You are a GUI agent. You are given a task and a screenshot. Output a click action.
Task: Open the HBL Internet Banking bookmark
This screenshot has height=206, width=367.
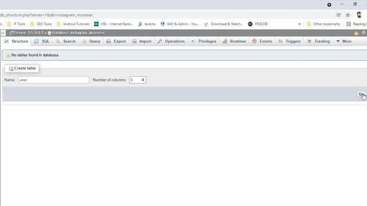114,24
